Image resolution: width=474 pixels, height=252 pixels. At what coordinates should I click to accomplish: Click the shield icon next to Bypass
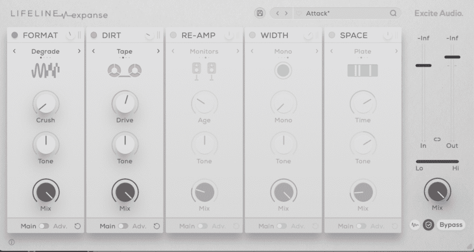429,225
